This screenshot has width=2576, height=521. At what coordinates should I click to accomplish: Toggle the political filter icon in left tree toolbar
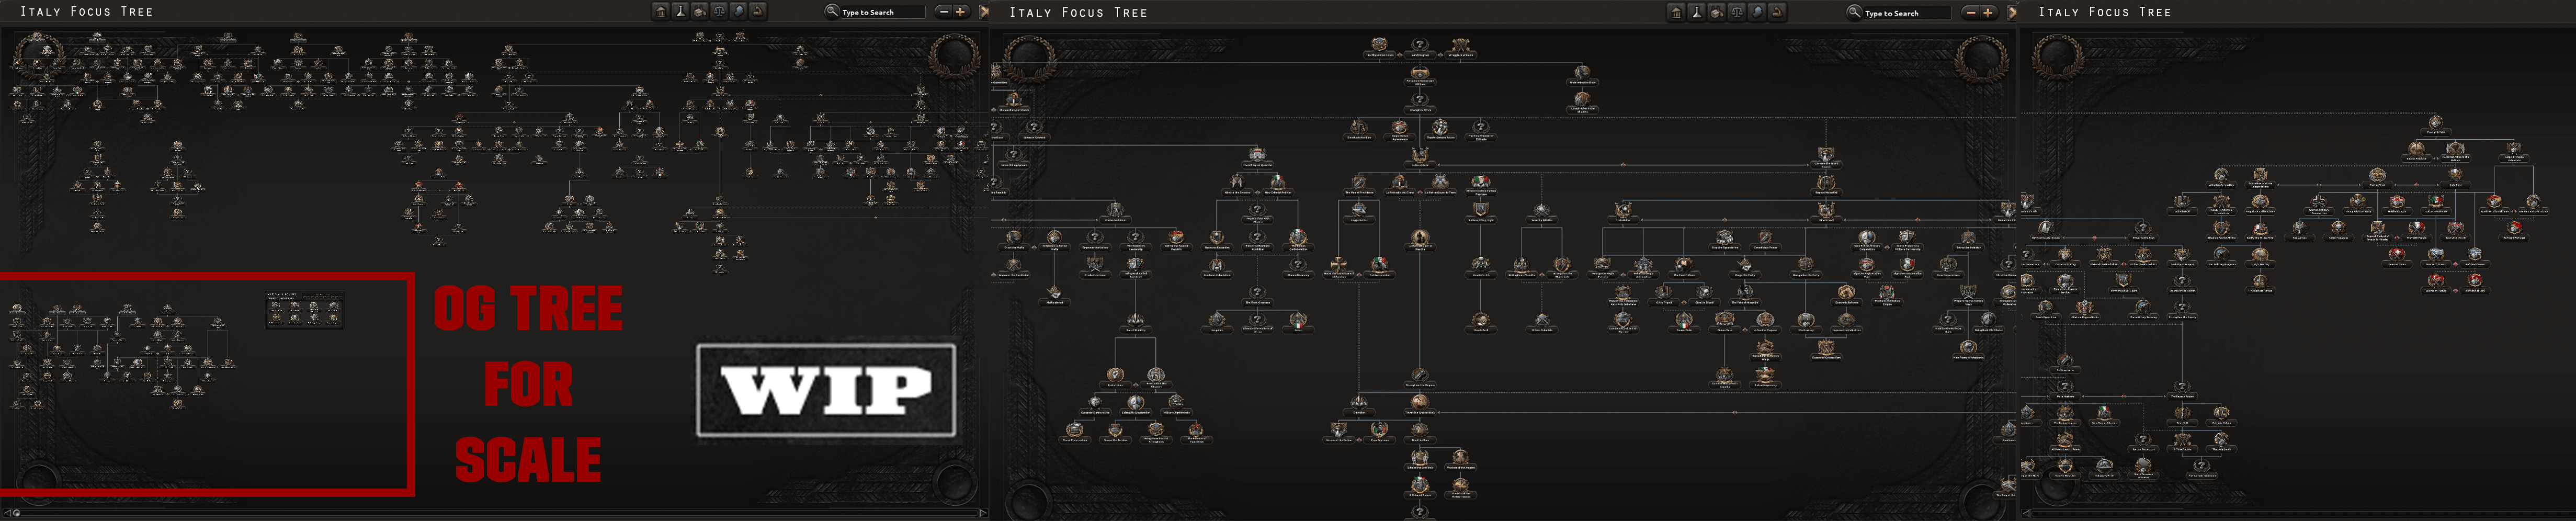point(660,11)
